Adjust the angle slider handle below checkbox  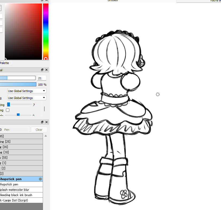[18, 114]
